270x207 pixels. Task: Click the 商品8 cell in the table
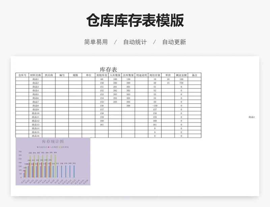click(x=35, y=106)
